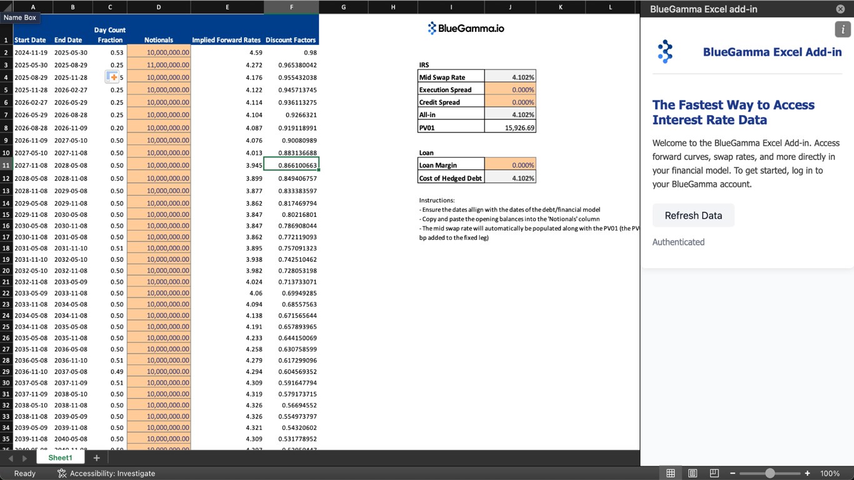Switch to Page Break Preview icon
The width and height of the screenshot is (854, 480).
point(714,473)
